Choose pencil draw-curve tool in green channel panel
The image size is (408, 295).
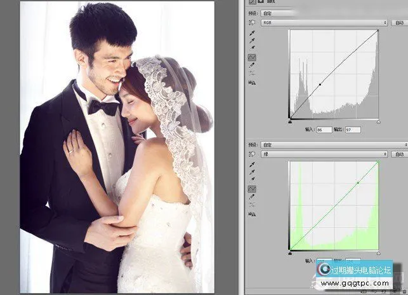click(252, 197)
